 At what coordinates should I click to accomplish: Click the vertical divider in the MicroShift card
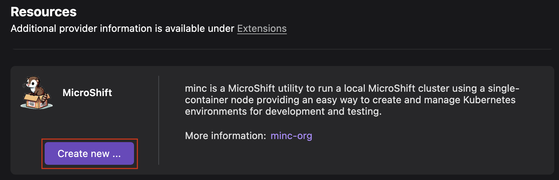(x=159, y=120)
